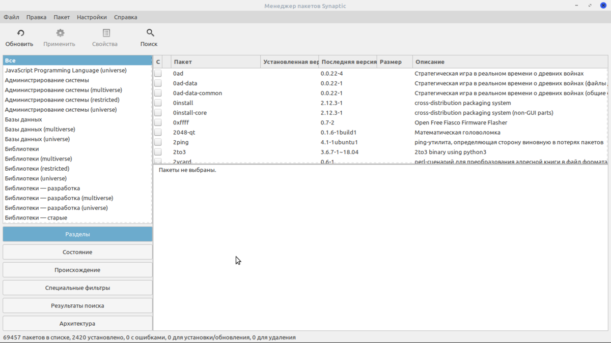Select Базы данных (universe) section
This screenshot has height=343, width=611.
(77, 139)
